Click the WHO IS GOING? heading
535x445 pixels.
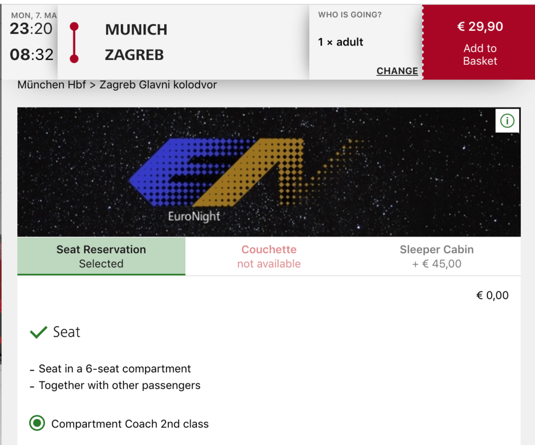click(350, 15)
